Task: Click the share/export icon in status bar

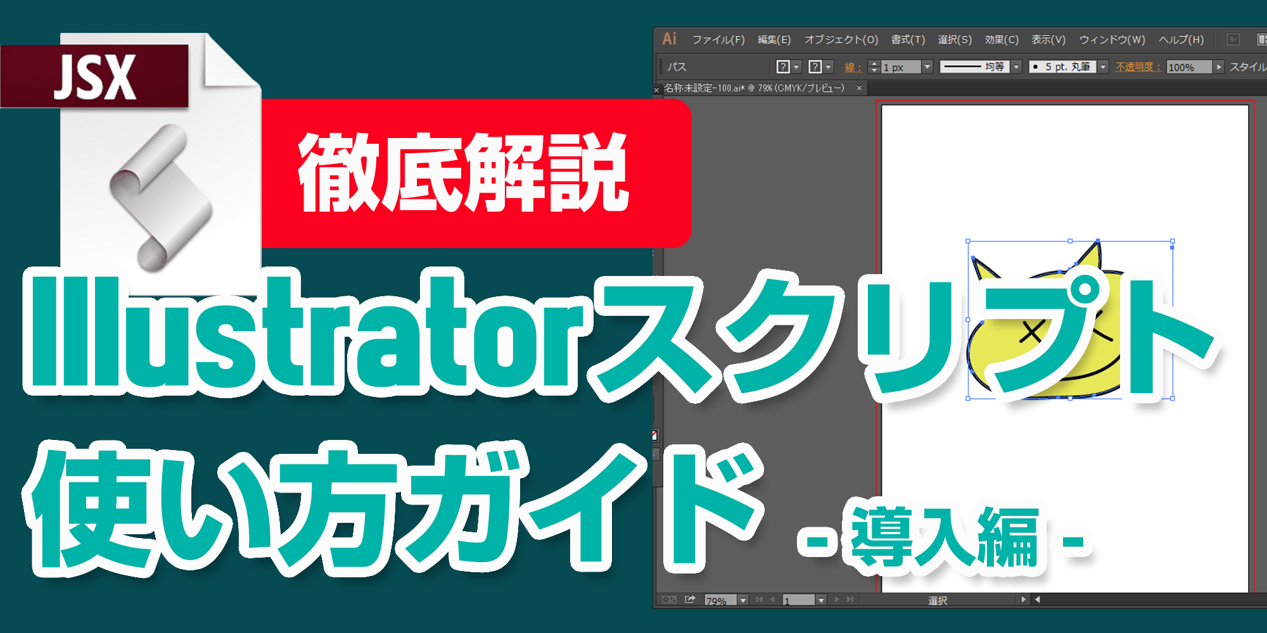Action: tap(690, 599)
